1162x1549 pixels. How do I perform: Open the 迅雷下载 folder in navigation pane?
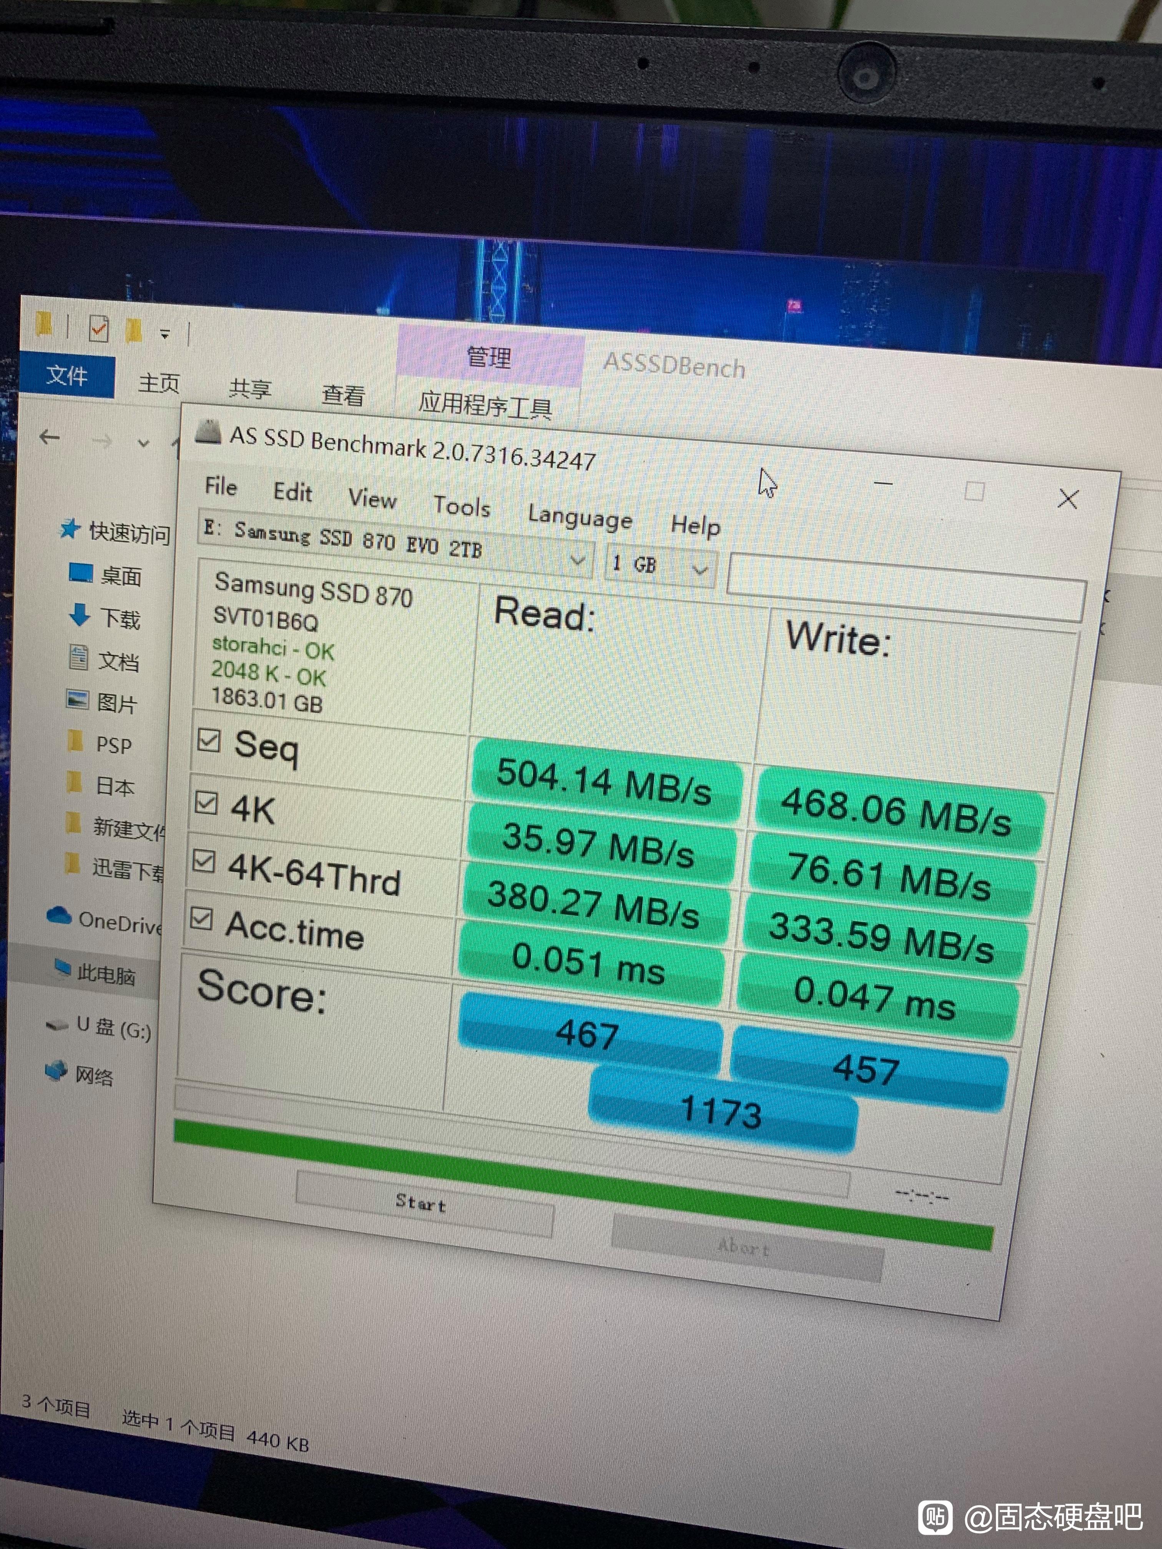[114, 868]
